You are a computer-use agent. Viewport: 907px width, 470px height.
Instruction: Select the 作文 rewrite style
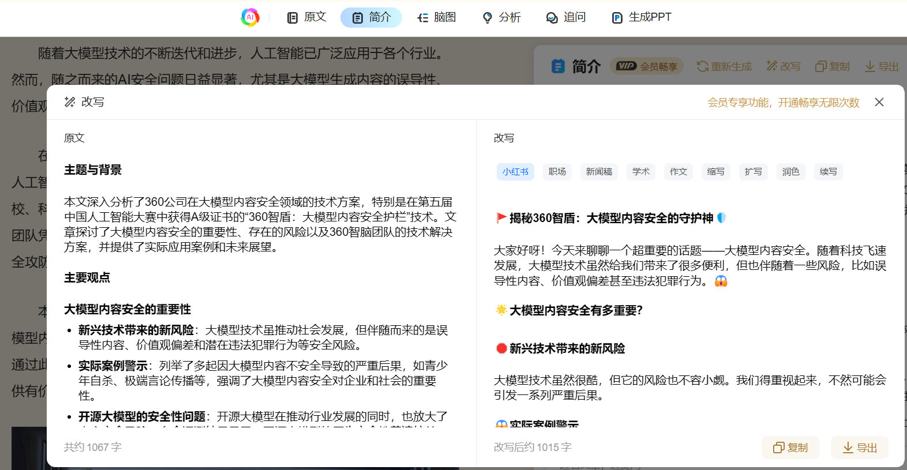pyautogui.click(x=679, y=172)
